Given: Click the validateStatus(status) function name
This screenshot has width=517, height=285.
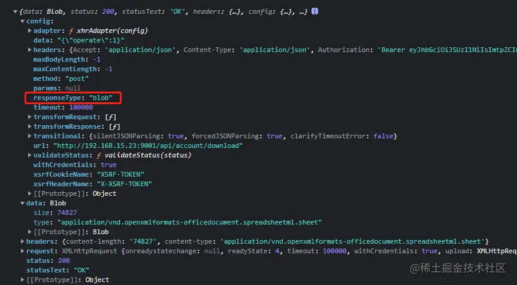Looking at the screenshot, I should 148,155.
